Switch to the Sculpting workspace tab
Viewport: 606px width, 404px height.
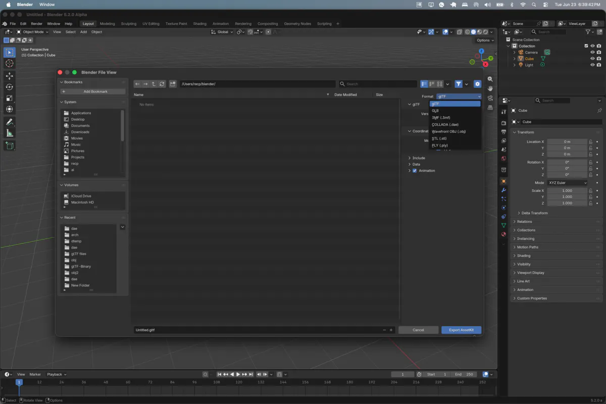[x=128, y=24]
